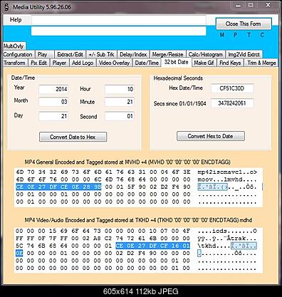
Task: Click the Second field showing 01
Action: (x=120, y=116)
